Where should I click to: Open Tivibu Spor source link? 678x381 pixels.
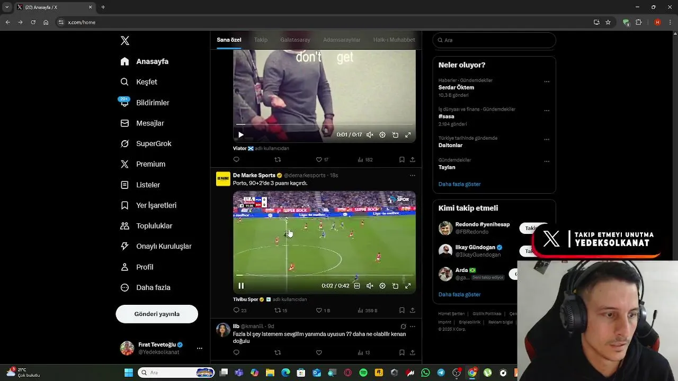(x=246, y=300)
